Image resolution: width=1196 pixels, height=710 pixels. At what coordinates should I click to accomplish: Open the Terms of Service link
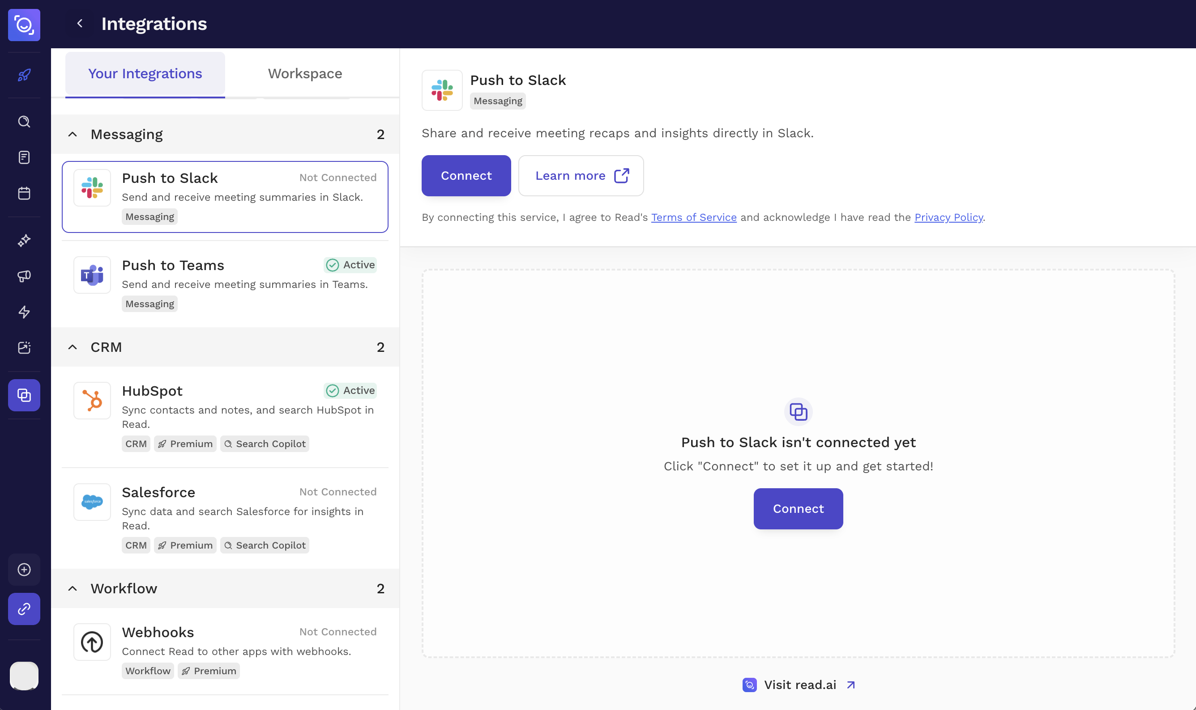tap(693, 218)
